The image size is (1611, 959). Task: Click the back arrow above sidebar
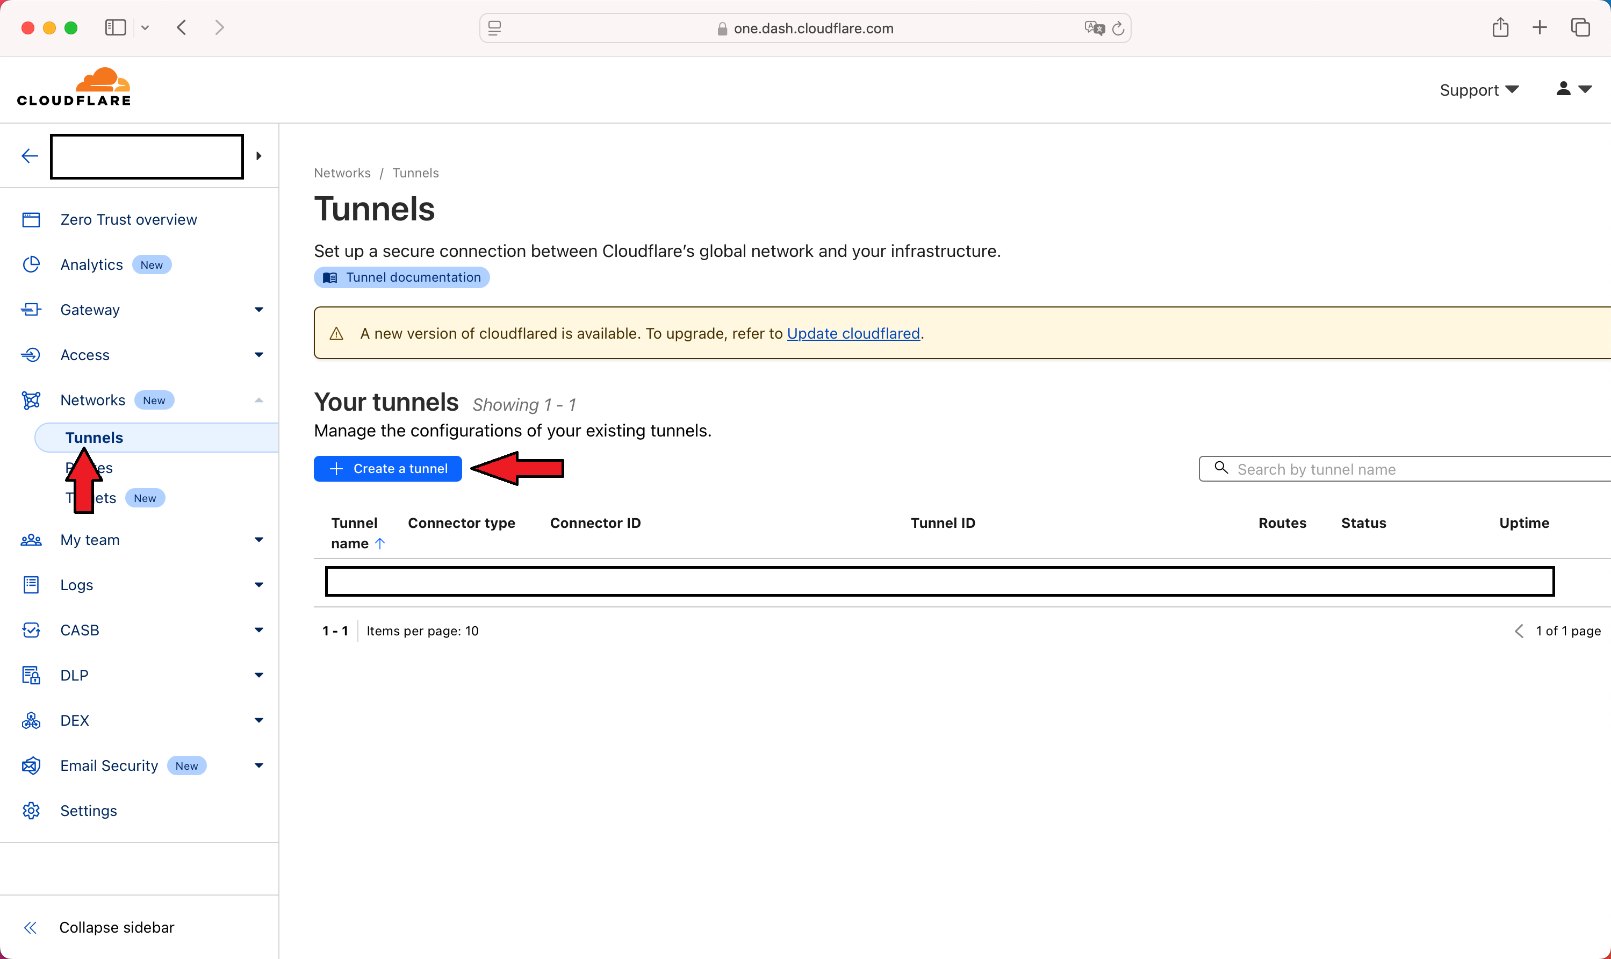pos(30,156)
